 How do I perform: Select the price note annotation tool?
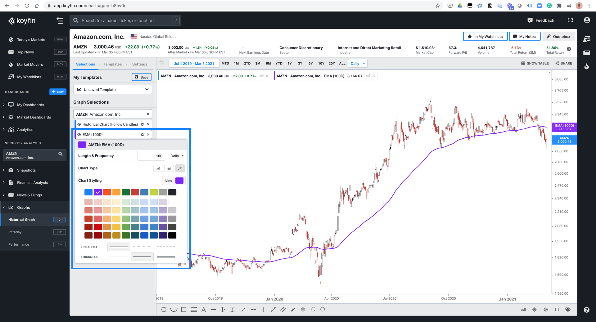pos(233,310)
